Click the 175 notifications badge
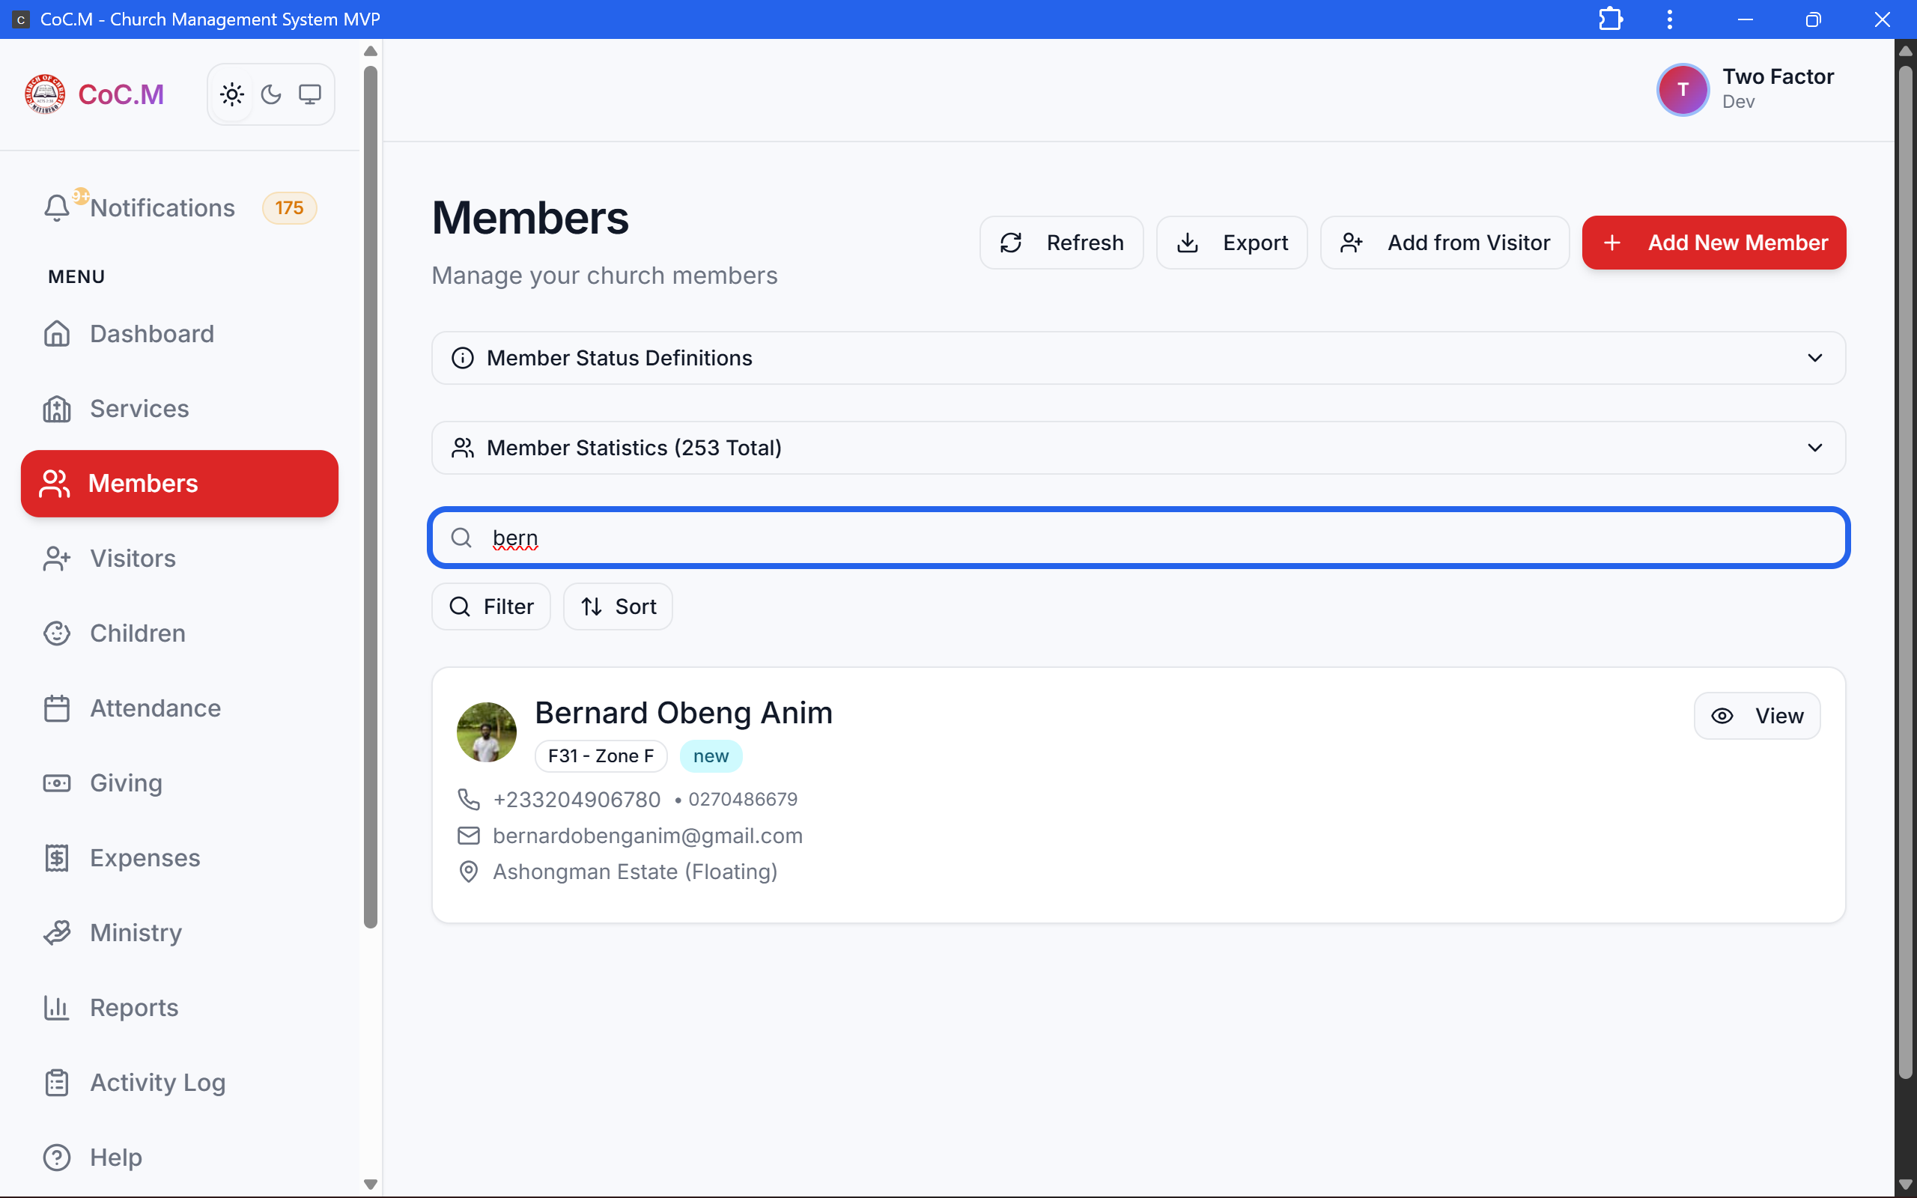The image size is (1917, 1198). click(289, 207)
